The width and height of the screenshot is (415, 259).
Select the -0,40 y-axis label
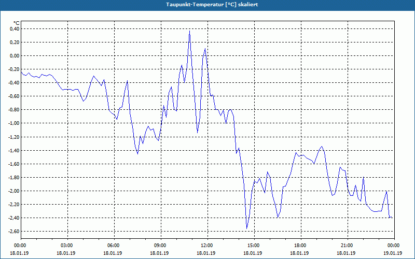[13, 82]
